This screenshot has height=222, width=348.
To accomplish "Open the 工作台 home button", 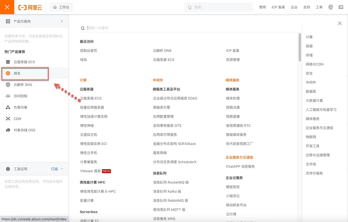I will tap(61, 7).
